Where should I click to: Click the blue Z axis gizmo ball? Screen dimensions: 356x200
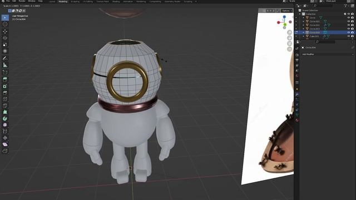[284, 17]
